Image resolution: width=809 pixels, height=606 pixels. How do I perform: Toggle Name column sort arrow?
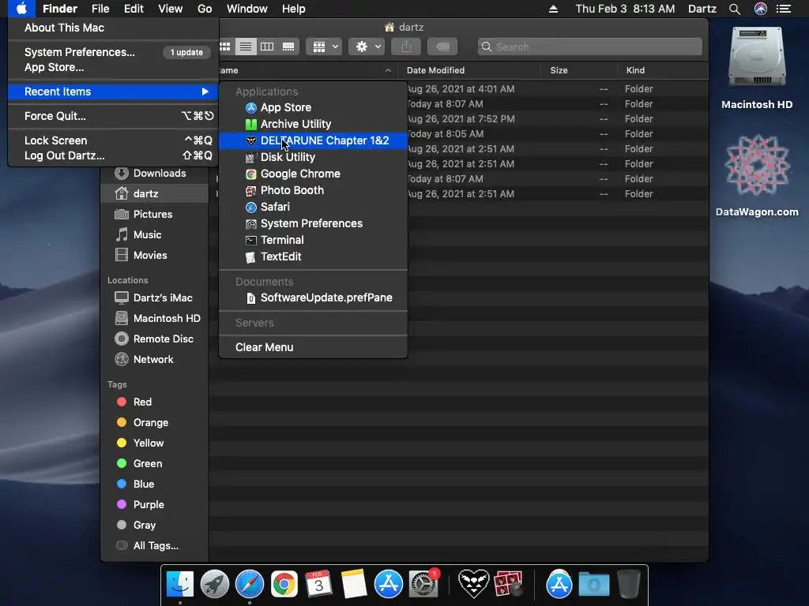coord(388,70)
